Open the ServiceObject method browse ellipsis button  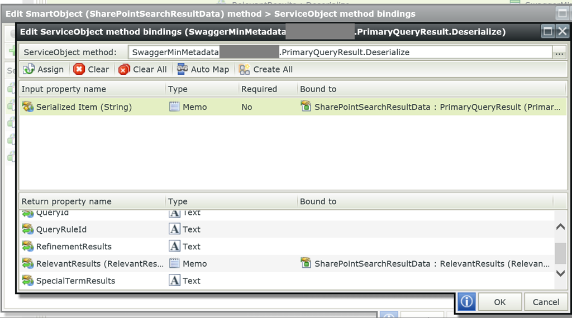coord(559,52)
